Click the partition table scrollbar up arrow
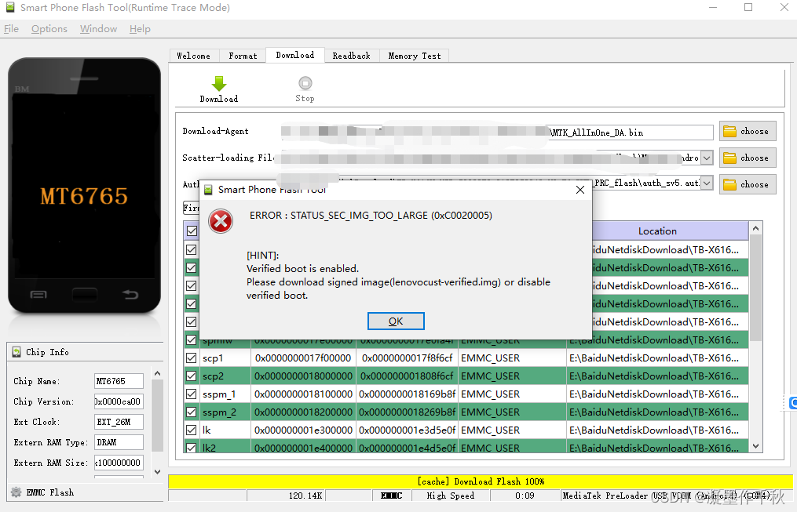The width and height of the screenshot is (797, 512). tap(756, 229)
